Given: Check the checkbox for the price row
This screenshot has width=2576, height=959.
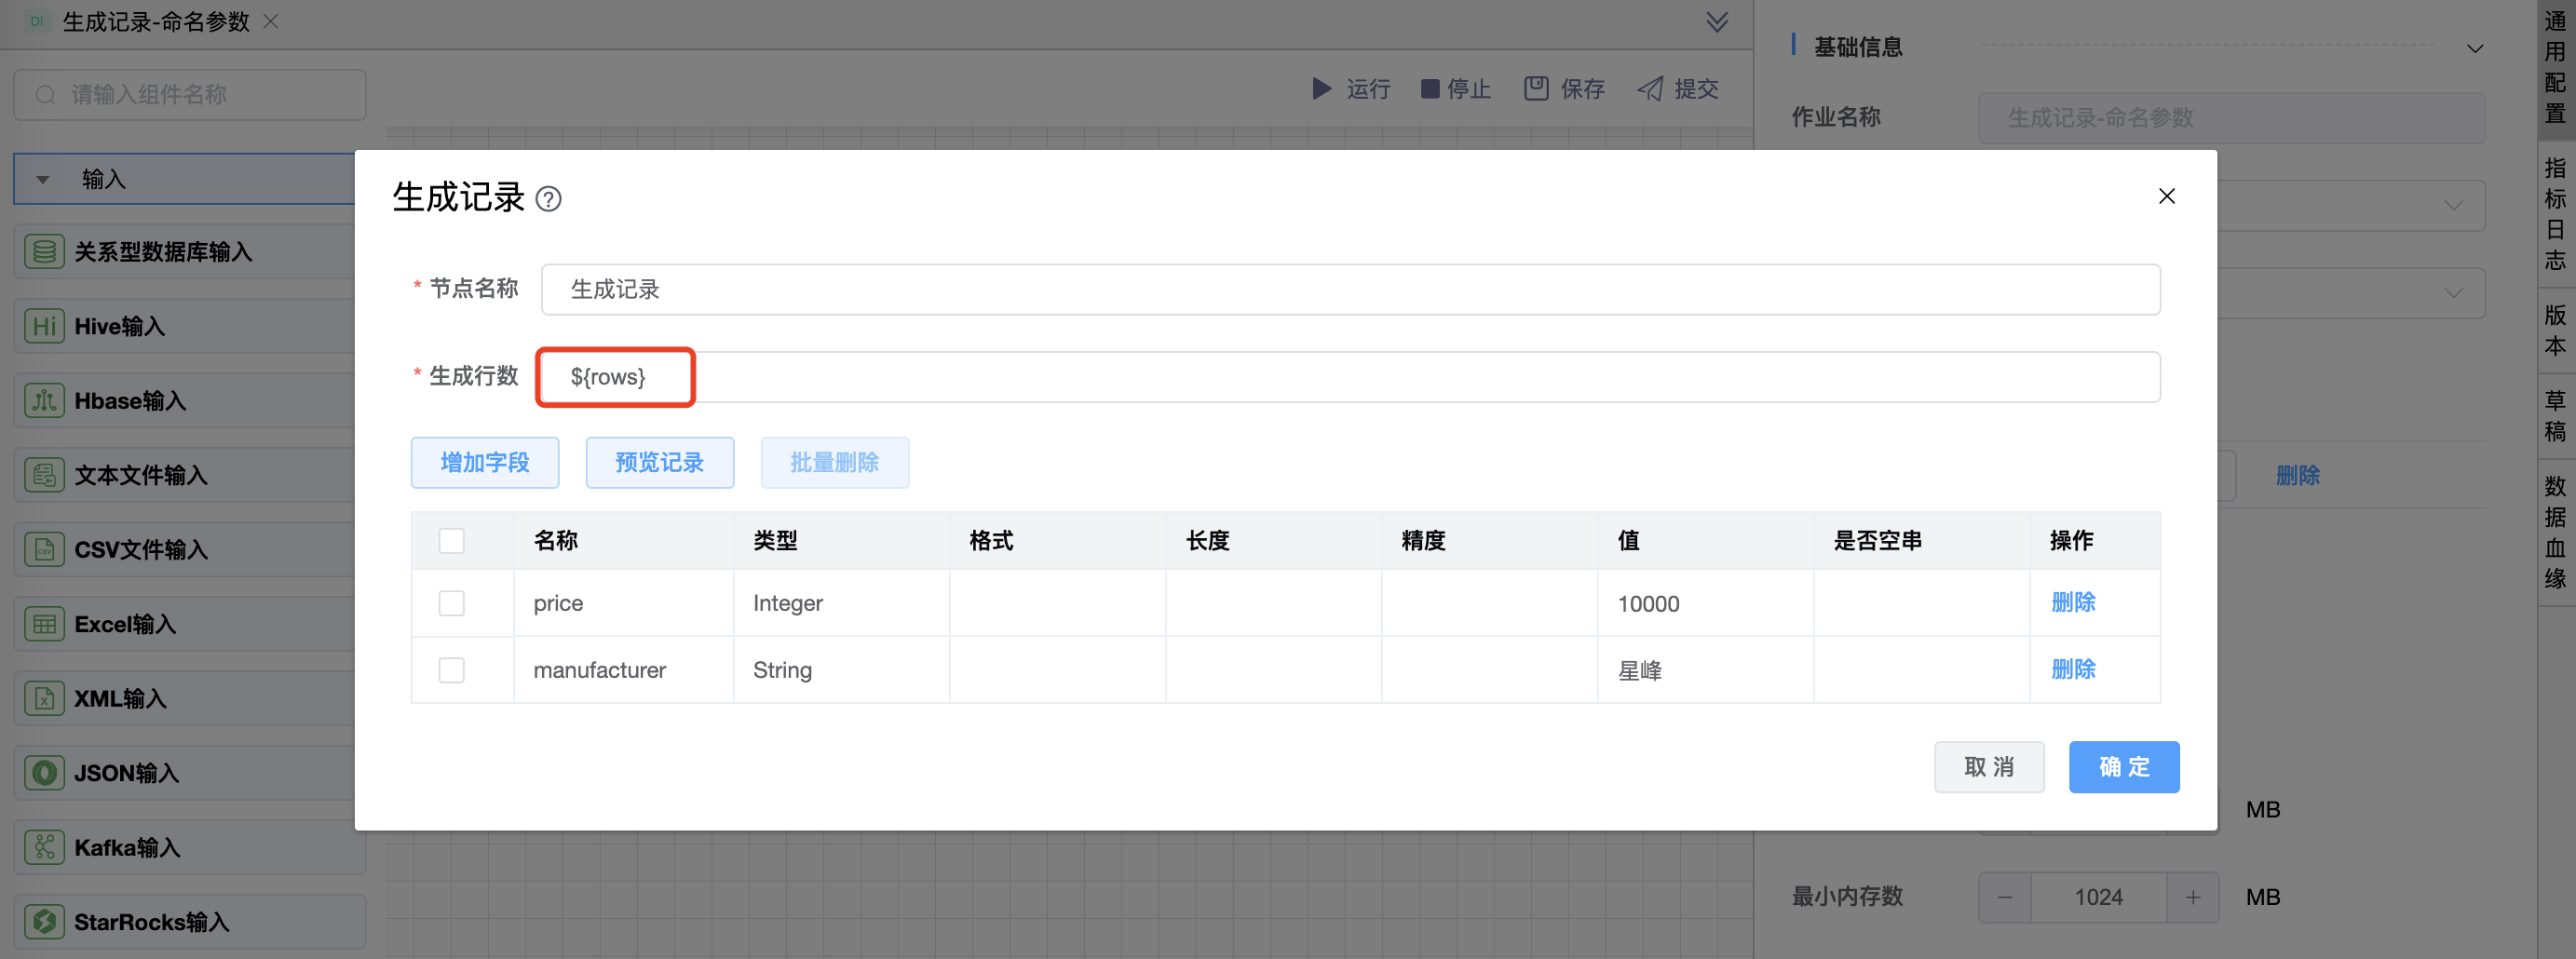Looking at the screenshot, I should pos(451,603).
